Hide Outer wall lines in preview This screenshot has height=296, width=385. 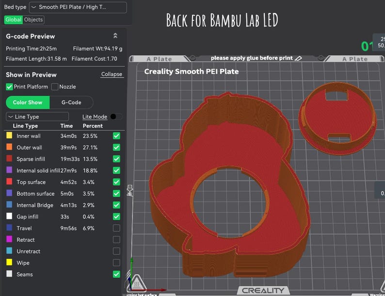click(x=116, y=148)
